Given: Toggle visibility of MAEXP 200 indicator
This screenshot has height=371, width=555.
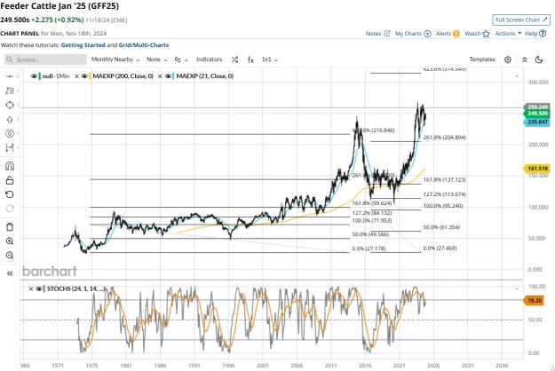Looking at the screenshot, I should click(x=84, y=76).
